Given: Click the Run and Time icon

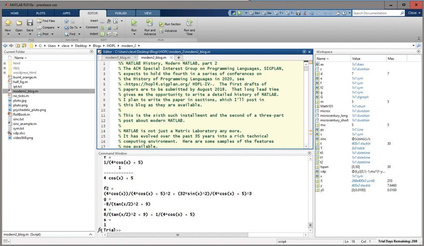Looking at the screenshot, I should (x=189, y=23).
